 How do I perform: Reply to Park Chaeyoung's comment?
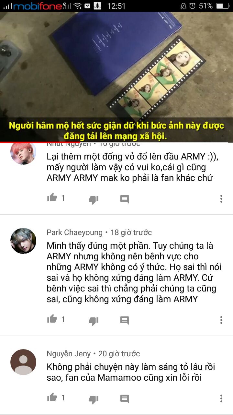(x=125, y=320)
